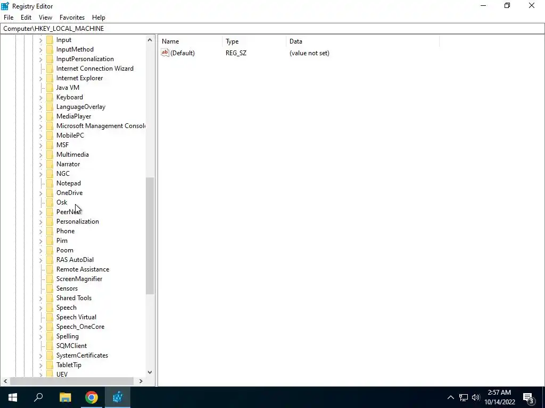Show hidden system tray icons

[x=450, y=397]
